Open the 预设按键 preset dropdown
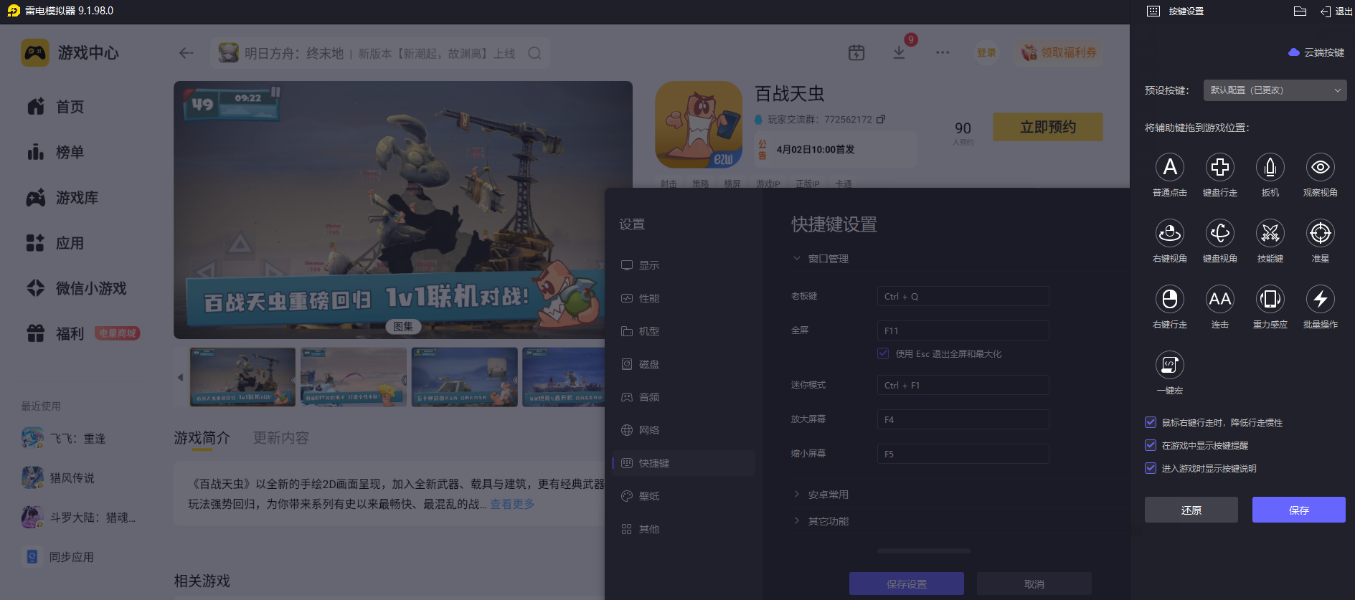The image size is (1355, 600). 1275,90
